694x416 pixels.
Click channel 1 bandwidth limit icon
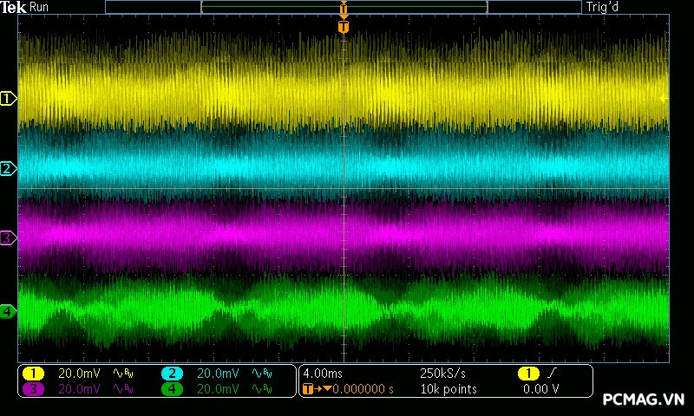click(122, 374)
